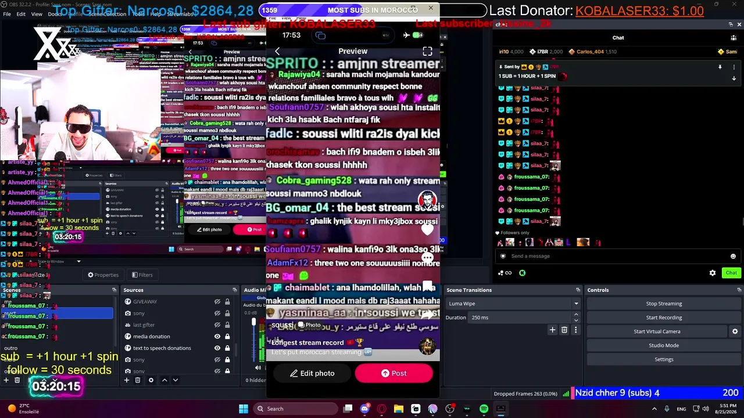Move selected source down
The width and height of the screenshot is (744, 418).
pyautogui.click(x=176, y=380)
